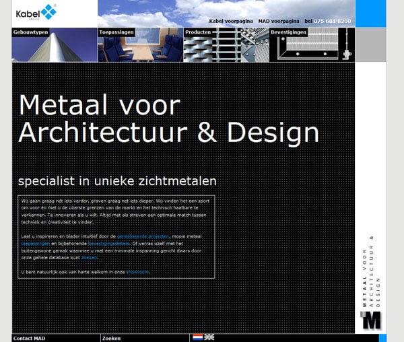Screen dimensions: 404x342
Task: Click the paragraph starting 'Wij gaan graag net iets verder'
Action: point(115,211)
